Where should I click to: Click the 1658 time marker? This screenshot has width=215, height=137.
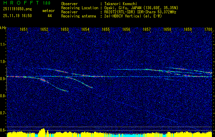tap(167, 29)
